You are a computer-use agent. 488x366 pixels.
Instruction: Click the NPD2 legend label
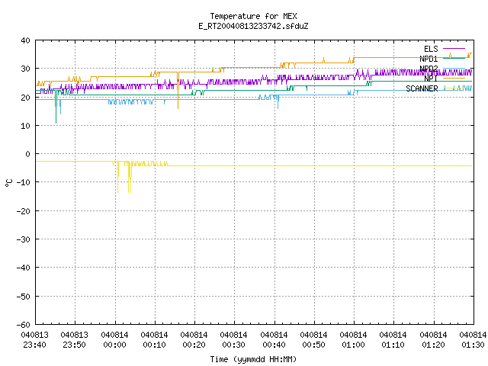[429, 68]
